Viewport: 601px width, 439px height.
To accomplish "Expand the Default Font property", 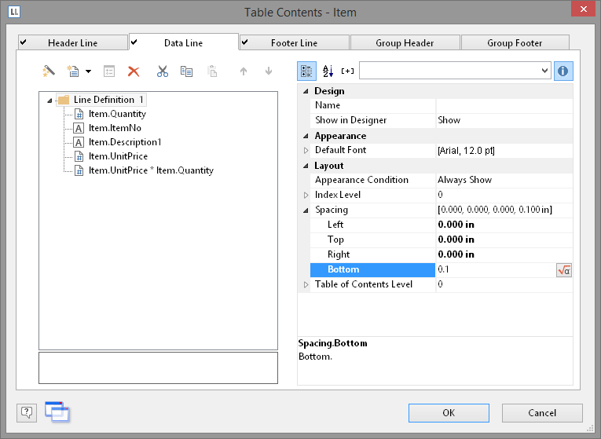I will pos(306,150).
